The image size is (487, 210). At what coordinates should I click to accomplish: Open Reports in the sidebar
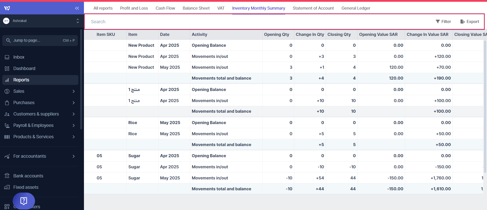click(21, 80)
